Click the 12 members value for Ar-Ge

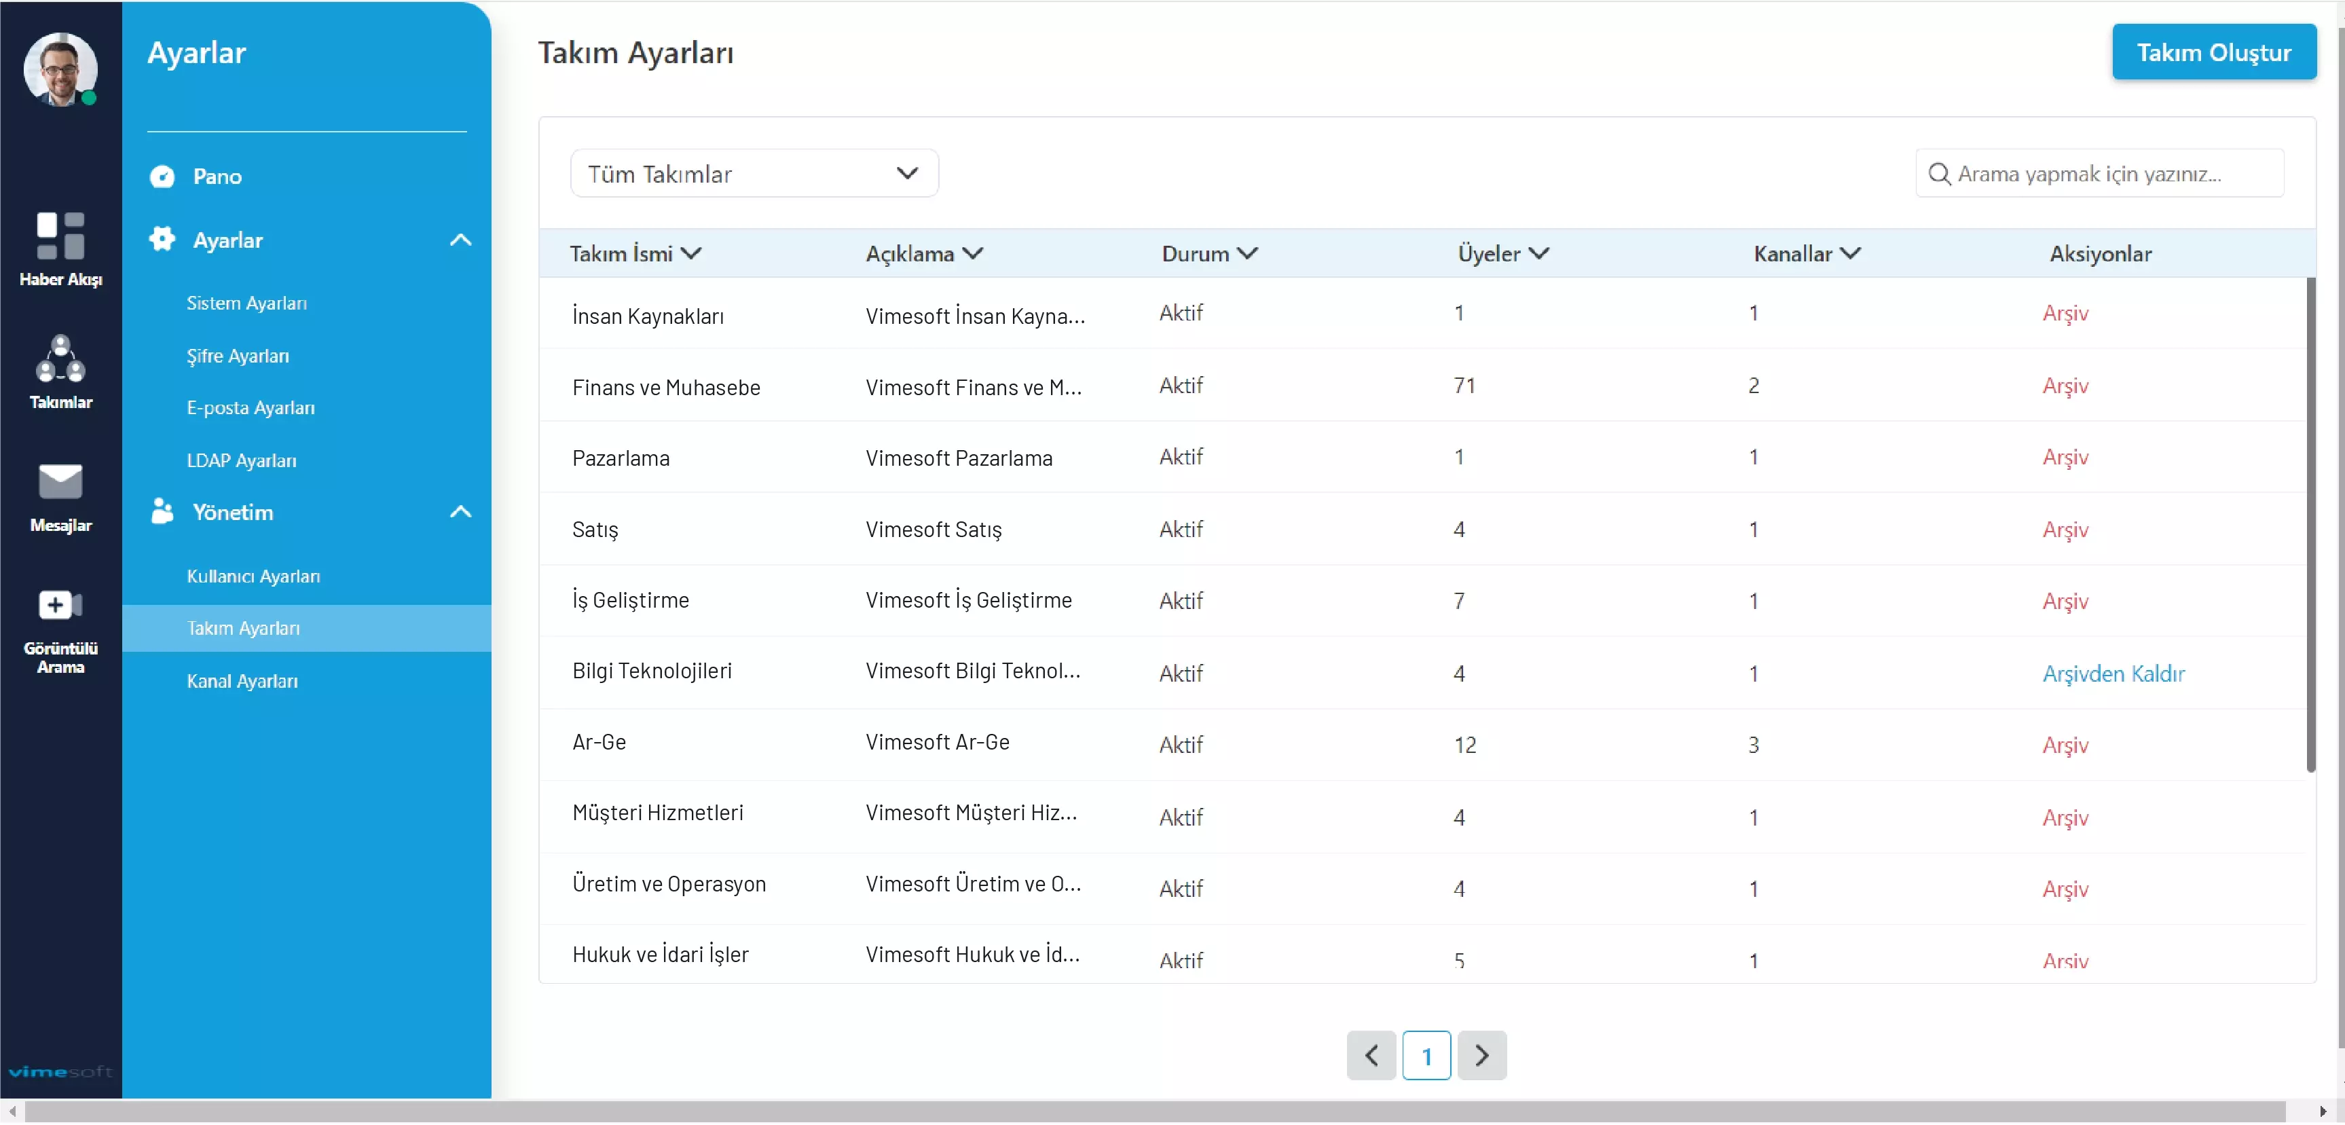[x=1464, y=745]
